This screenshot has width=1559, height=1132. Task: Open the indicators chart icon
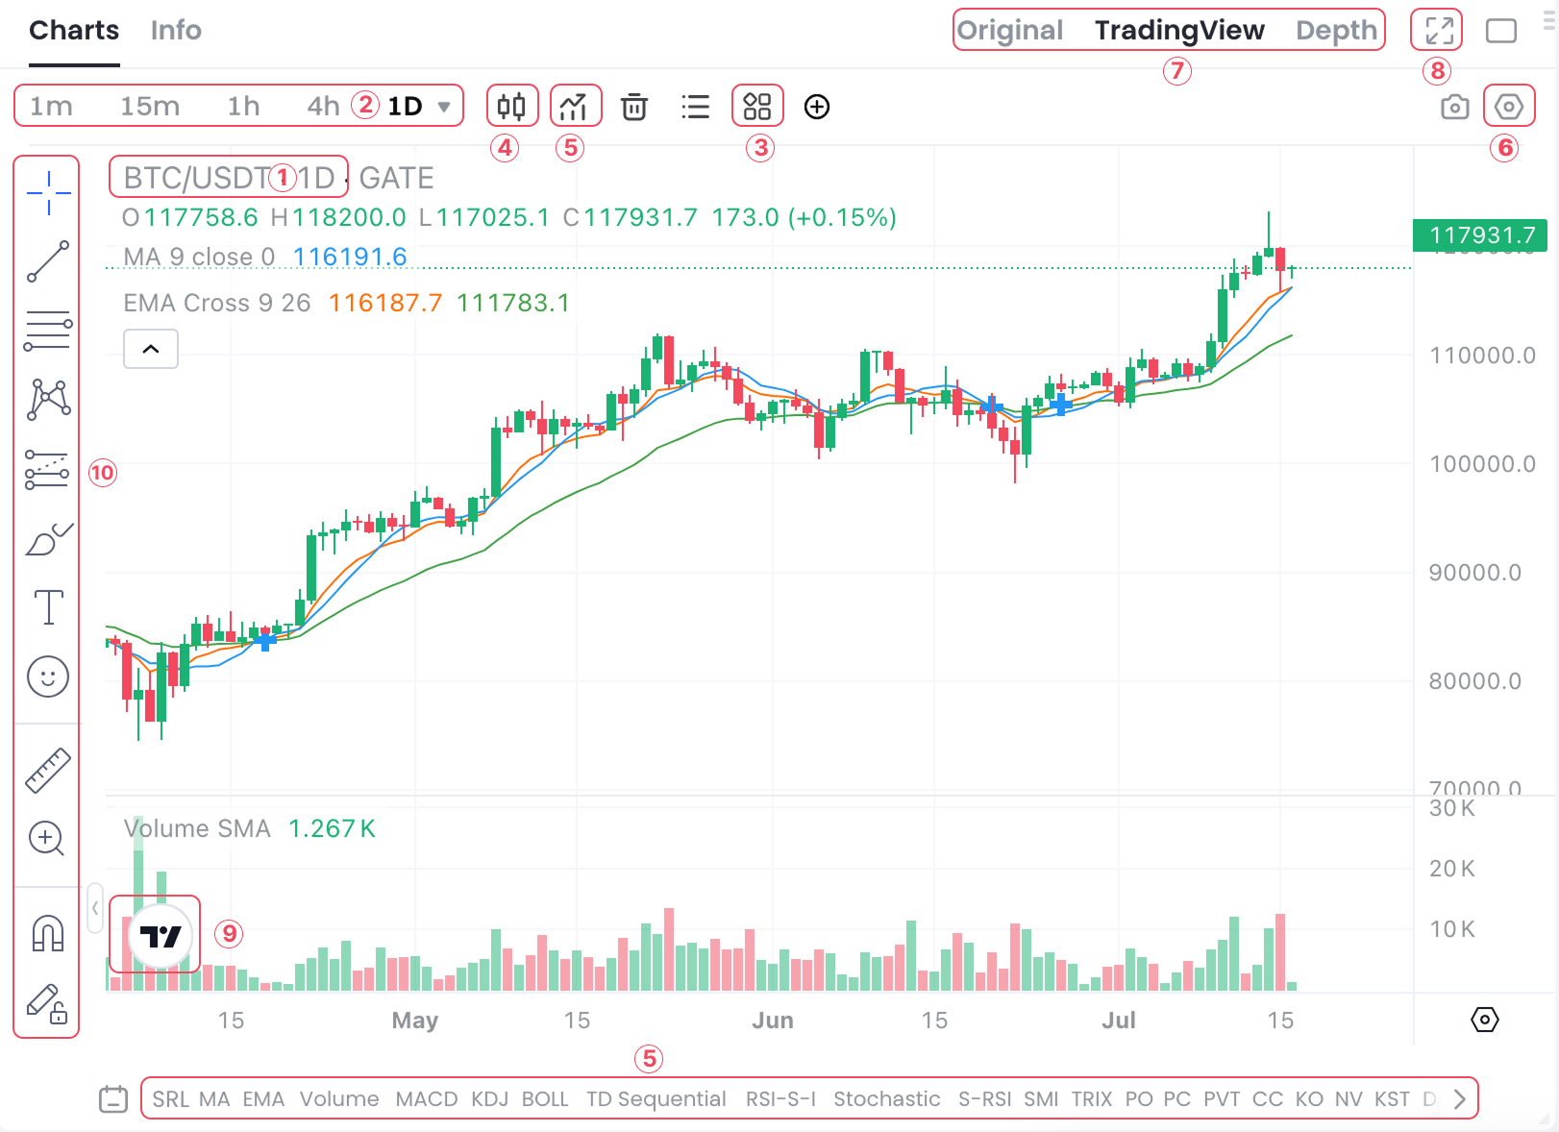(575, 106)
